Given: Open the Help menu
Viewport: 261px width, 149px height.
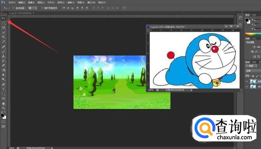Looking at the screenshot, I should pyautogui.click(x=102, y=3).
